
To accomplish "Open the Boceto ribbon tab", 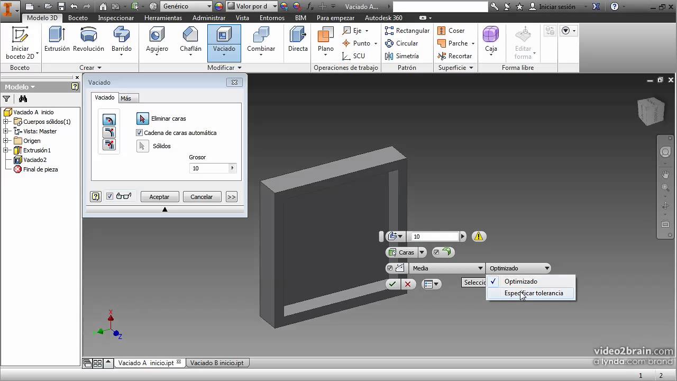I will pyautogui.click(x=78, y=17).
